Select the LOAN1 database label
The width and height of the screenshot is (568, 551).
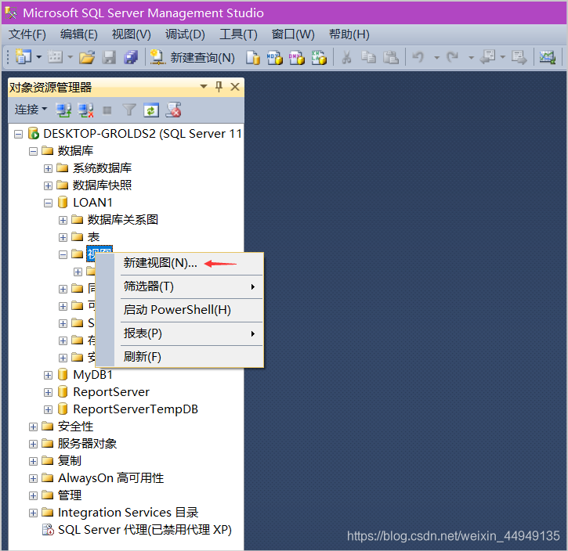pyautogui.click(x=92, y=203)
